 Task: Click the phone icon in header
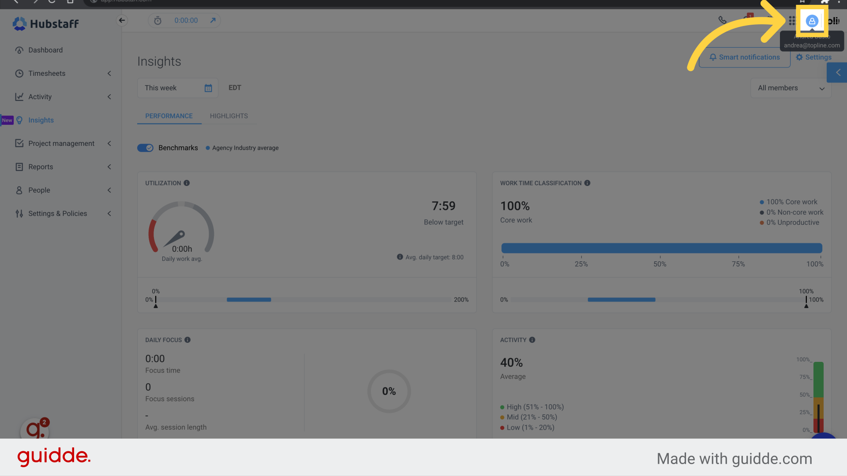pos(722,20)
